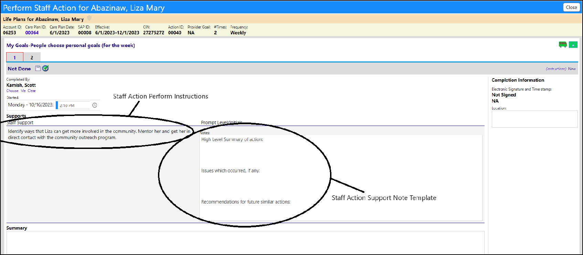The width and height of the screenshot is (583, 255).
Task: Click the Started time field showing 2:10 PM
Action: [x=74, y=105]
